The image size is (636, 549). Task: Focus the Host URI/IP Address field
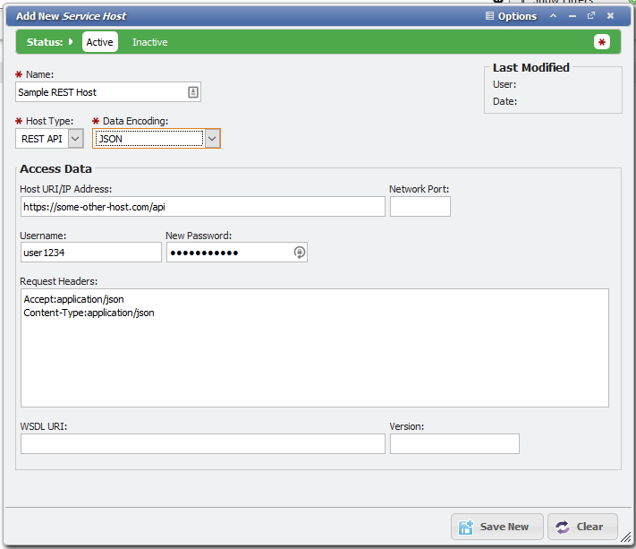(x=202, y=207)
